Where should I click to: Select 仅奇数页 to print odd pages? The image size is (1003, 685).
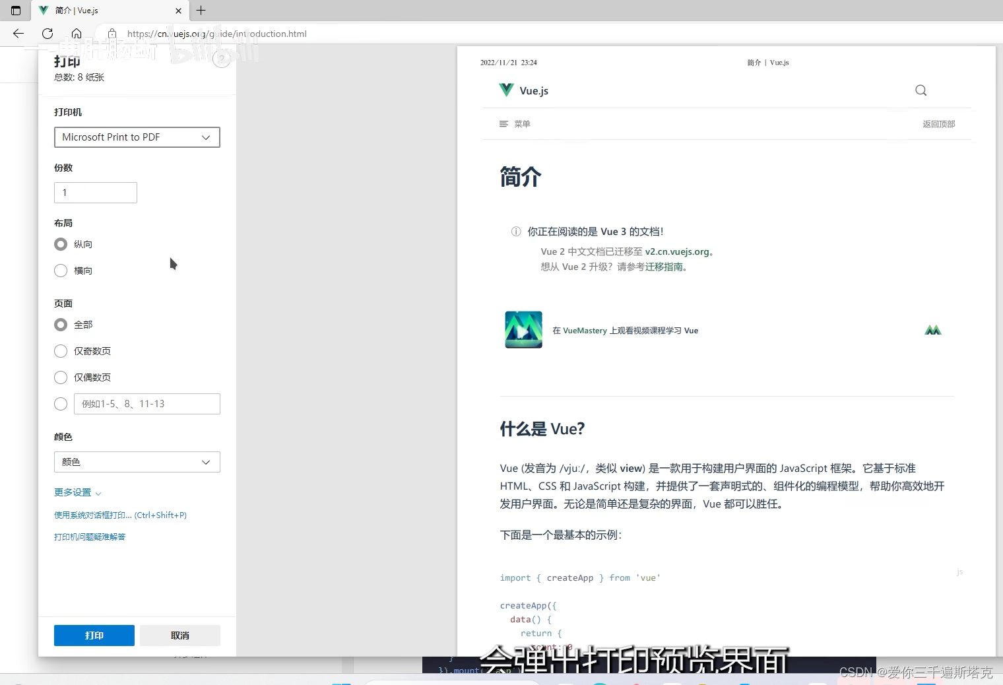[60, 350]
